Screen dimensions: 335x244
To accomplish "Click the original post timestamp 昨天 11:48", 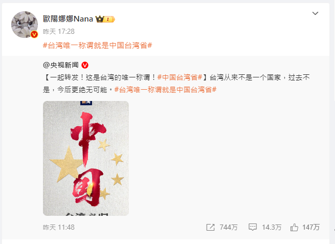I will [x=59, y=227].
